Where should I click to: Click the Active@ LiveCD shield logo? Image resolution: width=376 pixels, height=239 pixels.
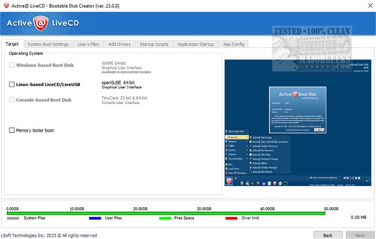[x=40, y=23]
